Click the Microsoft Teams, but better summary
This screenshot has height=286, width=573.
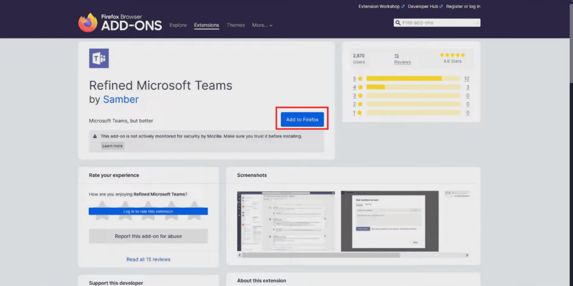pos(121,121)
